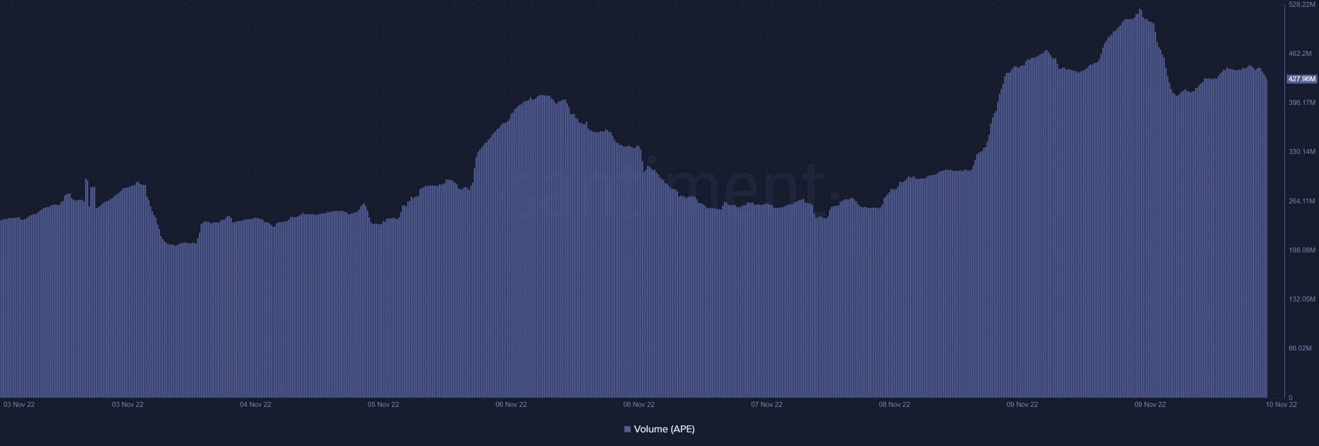Click the 132.05M y-axis label

click(x=1301, y=299)
